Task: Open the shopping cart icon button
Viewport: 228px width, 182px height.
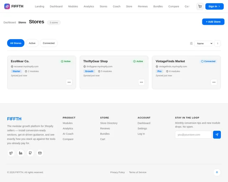Action: click(x=200, y=6)
